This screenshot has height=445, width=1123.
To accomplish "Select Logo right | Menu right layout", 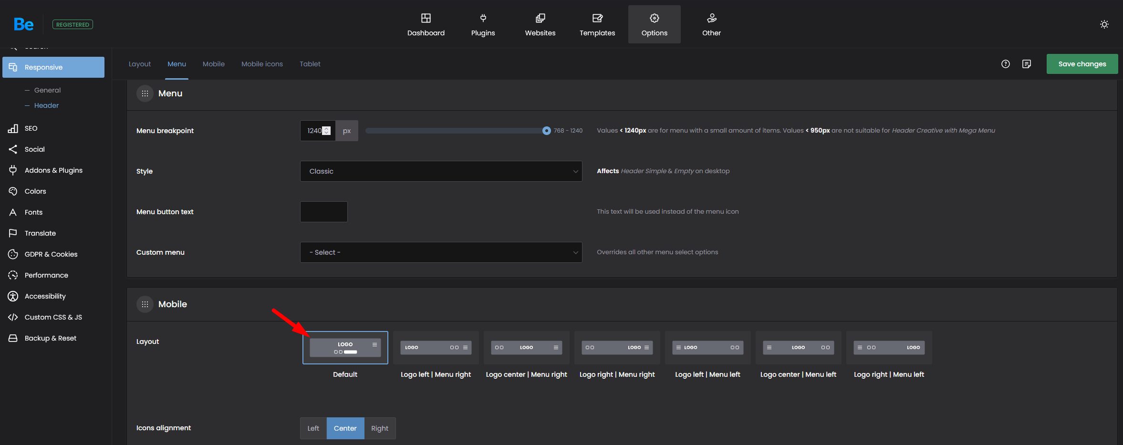I will pos(617,348).
